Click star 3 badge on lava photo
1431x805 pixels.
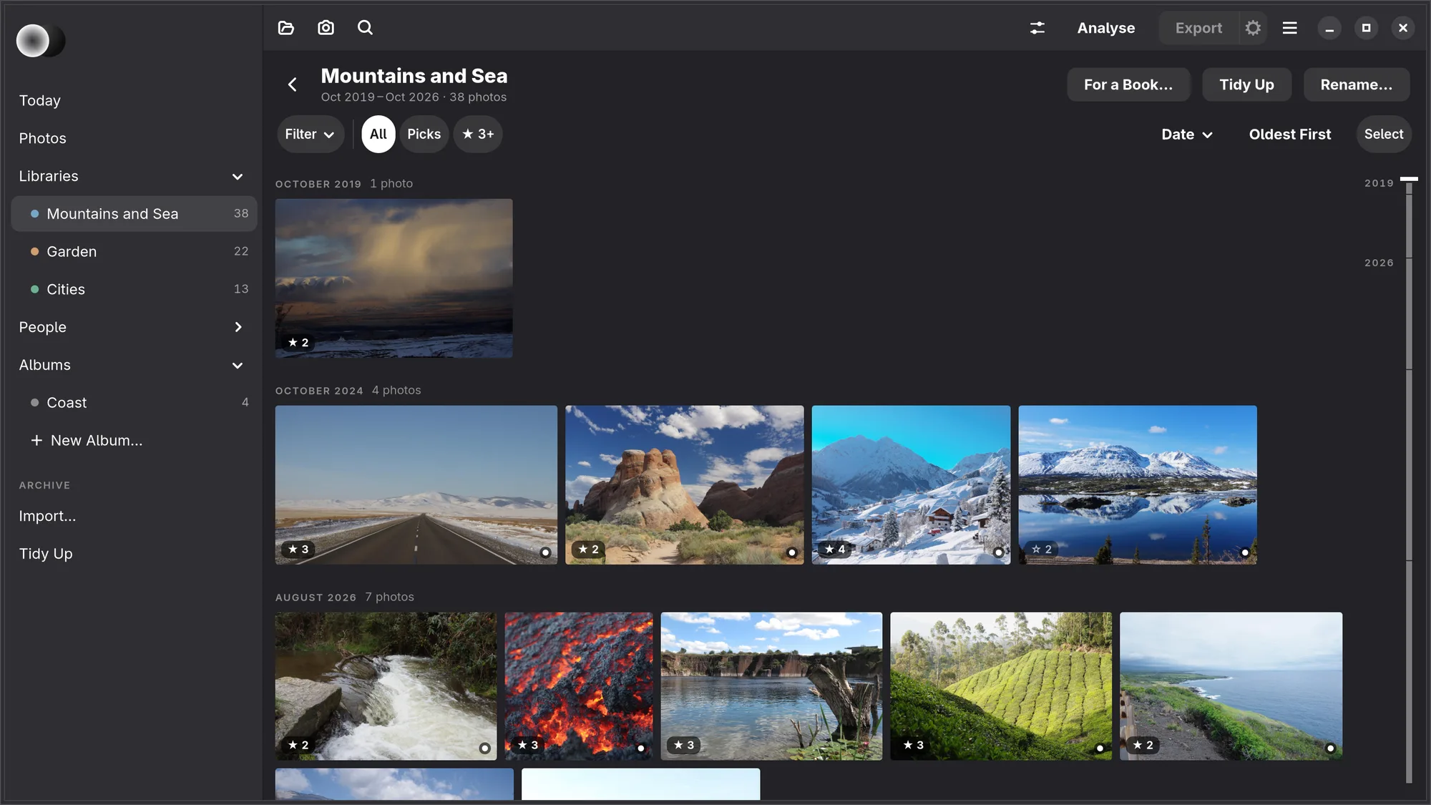coord(527,745)
